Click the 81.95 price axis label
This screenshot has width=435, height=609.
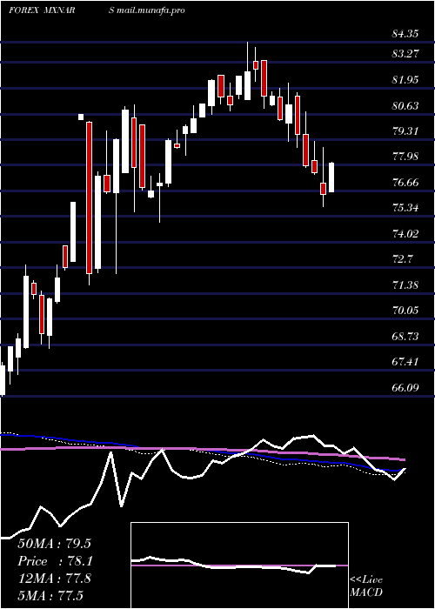click(405, 80)
